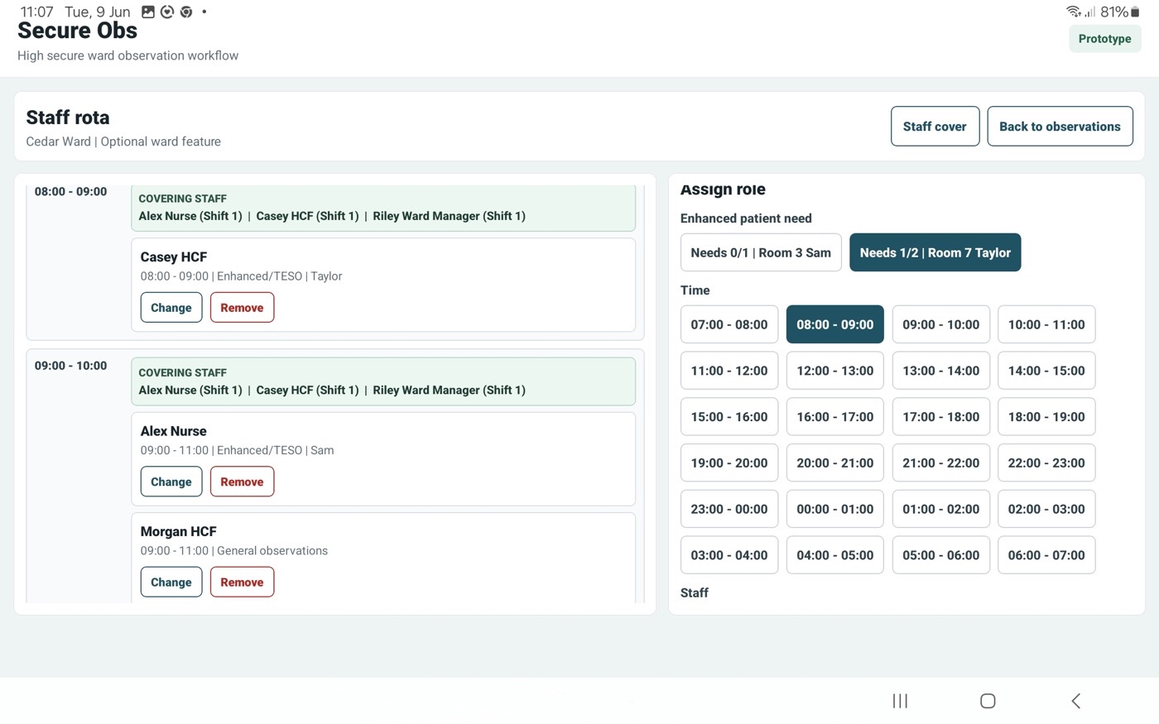Pick the 13:00 - 14:00 time slot
1159x724 pixels.
pos(940,371)
